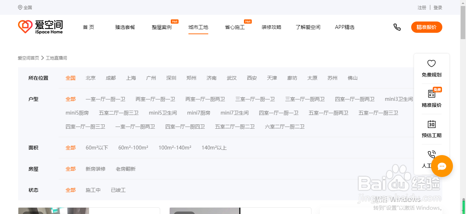Click the heart icon for 免费规划
Image resolution: width=466 pixels, height=214 pixels.
[431, 64]
